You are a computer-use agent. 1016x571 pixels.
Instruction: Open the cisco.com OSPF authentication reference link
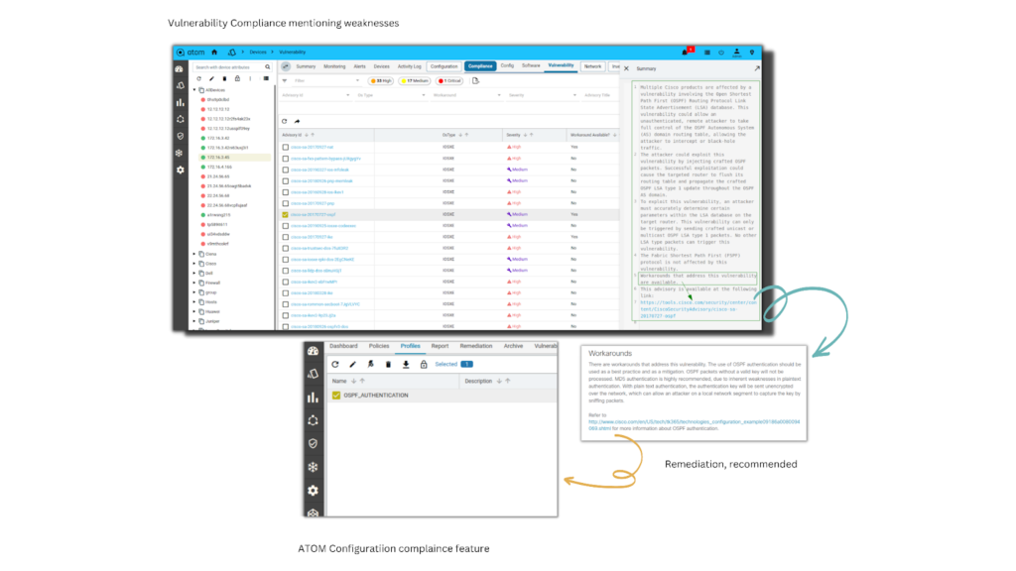click(x=694, y=424)
